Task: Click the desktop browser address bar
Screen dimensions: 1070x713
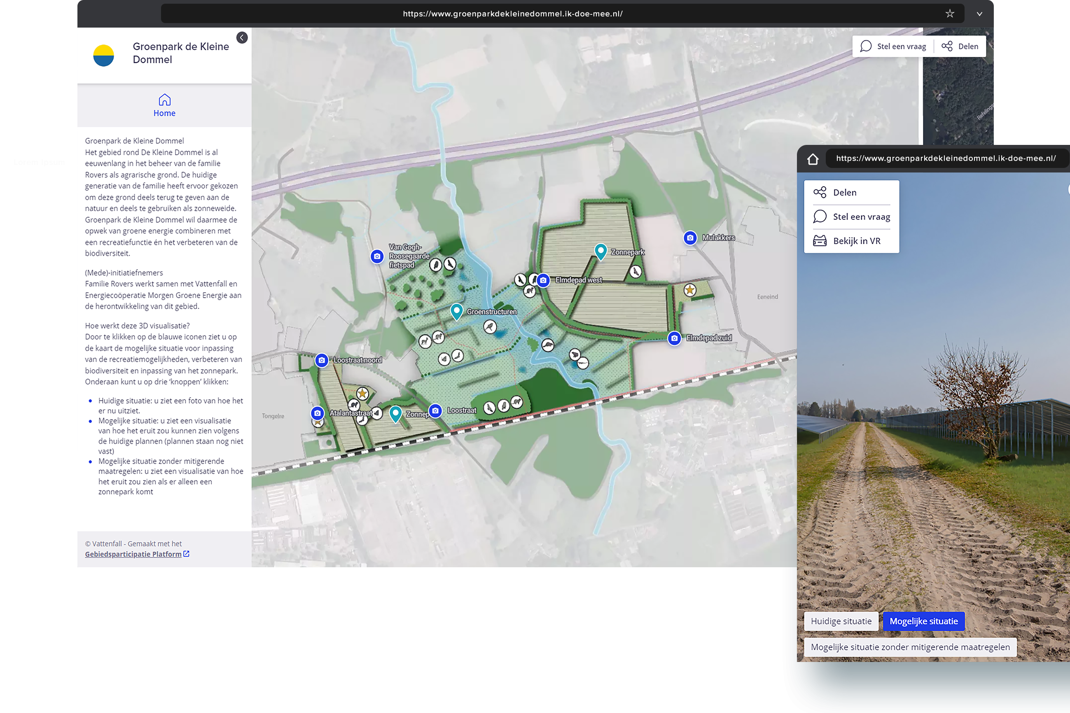Action: pos(512,14)
